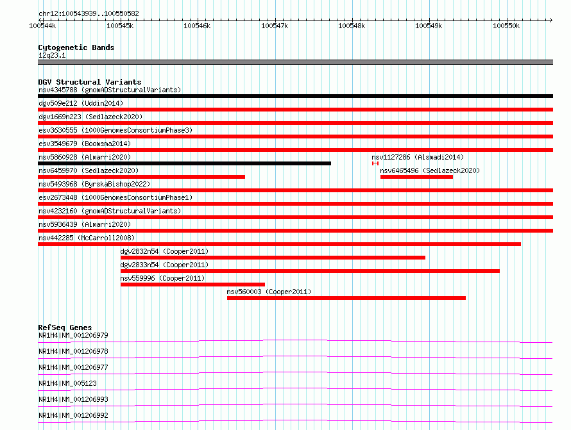This screenshot has width=571, height=430.
Task: Open dgv1669n223 (Sedlazeck2020) variant
Action: click(x=90, y=117)
